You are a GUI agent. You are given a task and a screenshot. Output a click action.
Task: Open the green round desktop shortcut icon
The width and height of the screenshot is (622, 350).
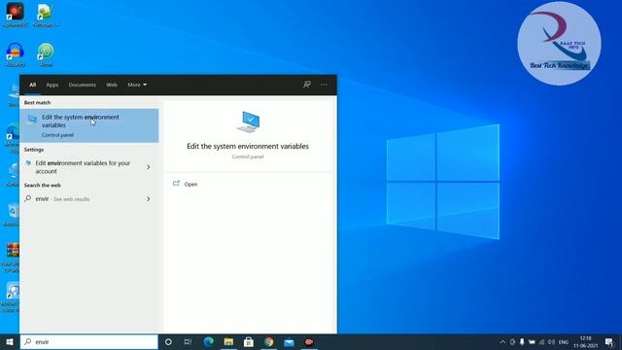click(x=46, y=54)
